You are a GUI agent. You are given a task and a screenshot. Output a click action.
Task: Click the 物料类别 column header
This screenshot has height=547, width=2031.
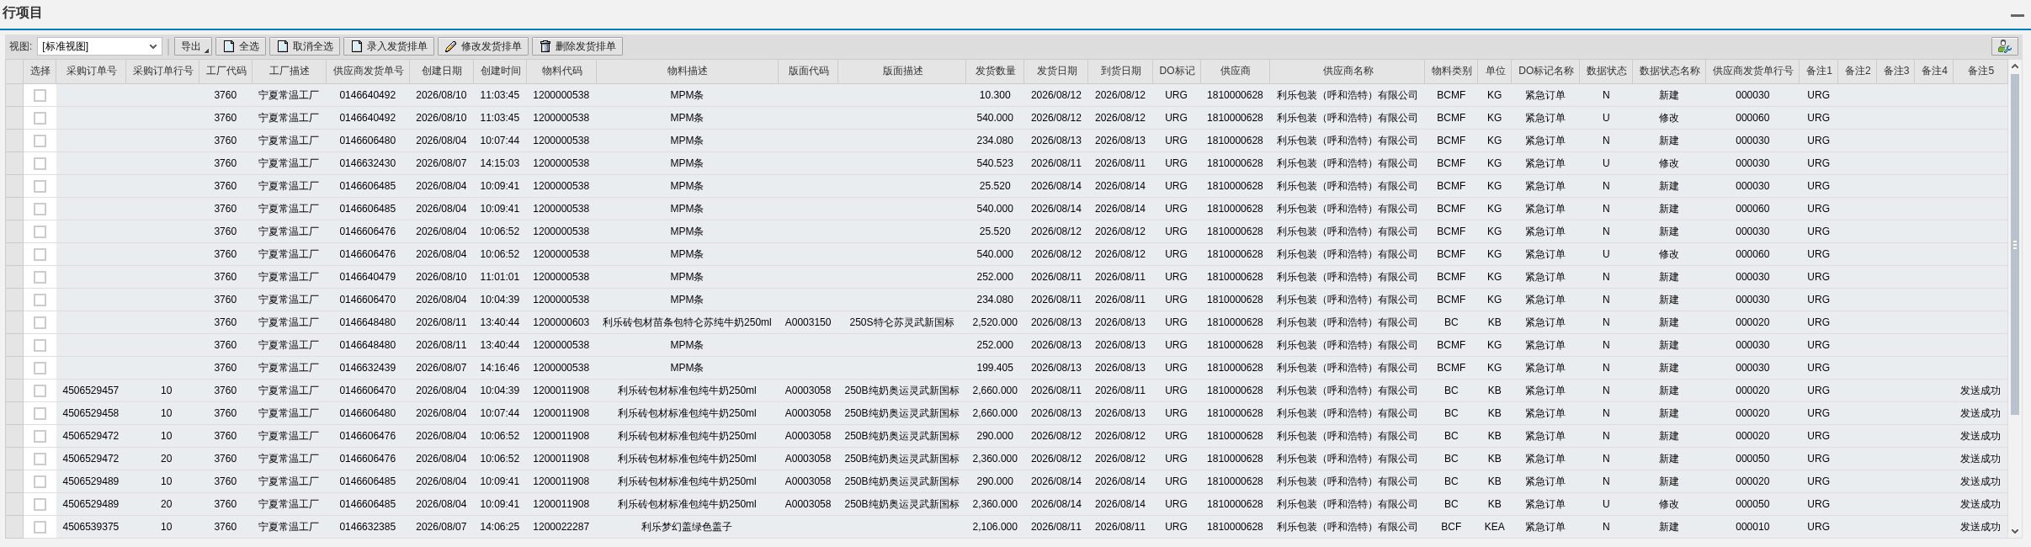pos(1451,72)
